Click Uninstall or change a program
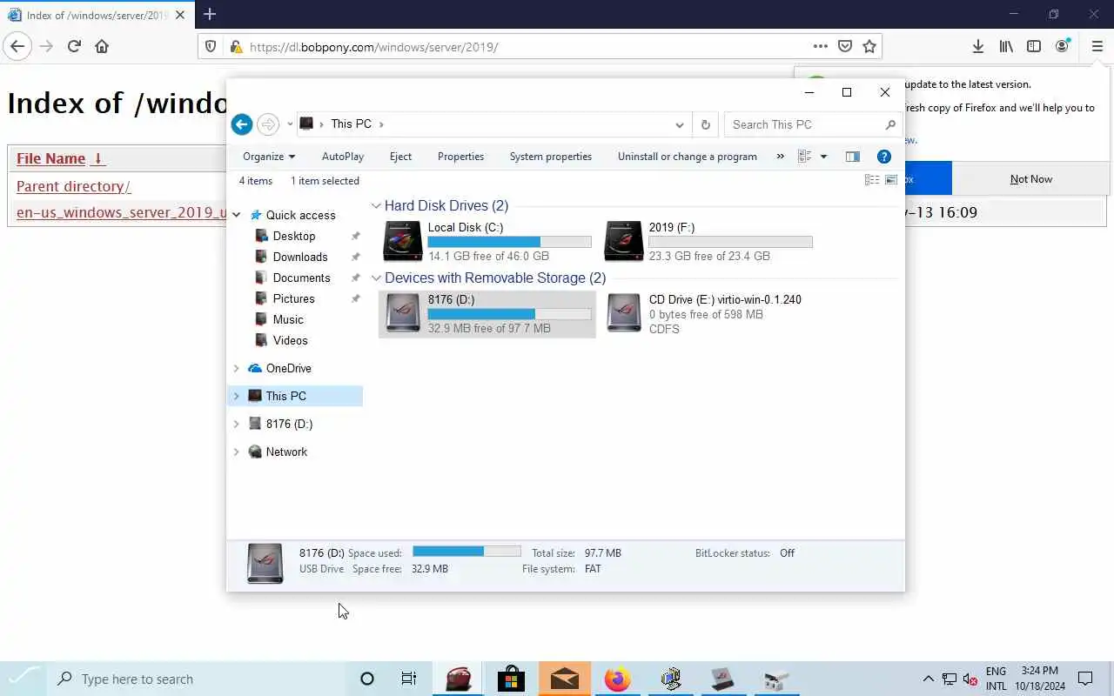 tap(688, 157)
